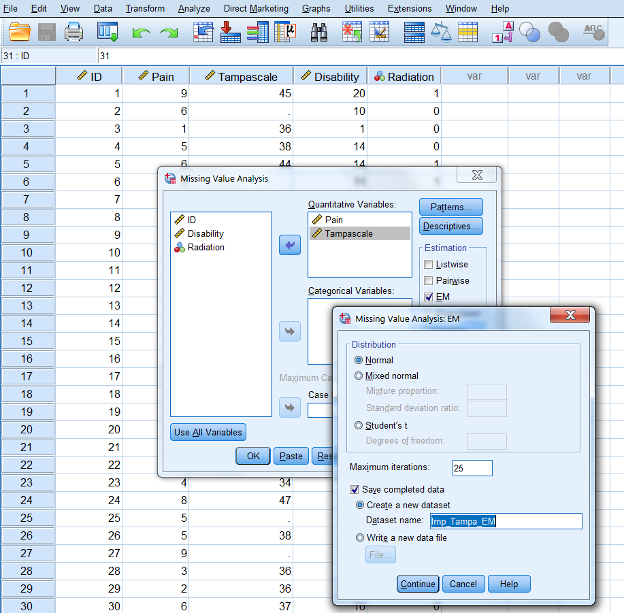
Task: Click the Find binoculars icon
Action: click(x=320, y=31)
